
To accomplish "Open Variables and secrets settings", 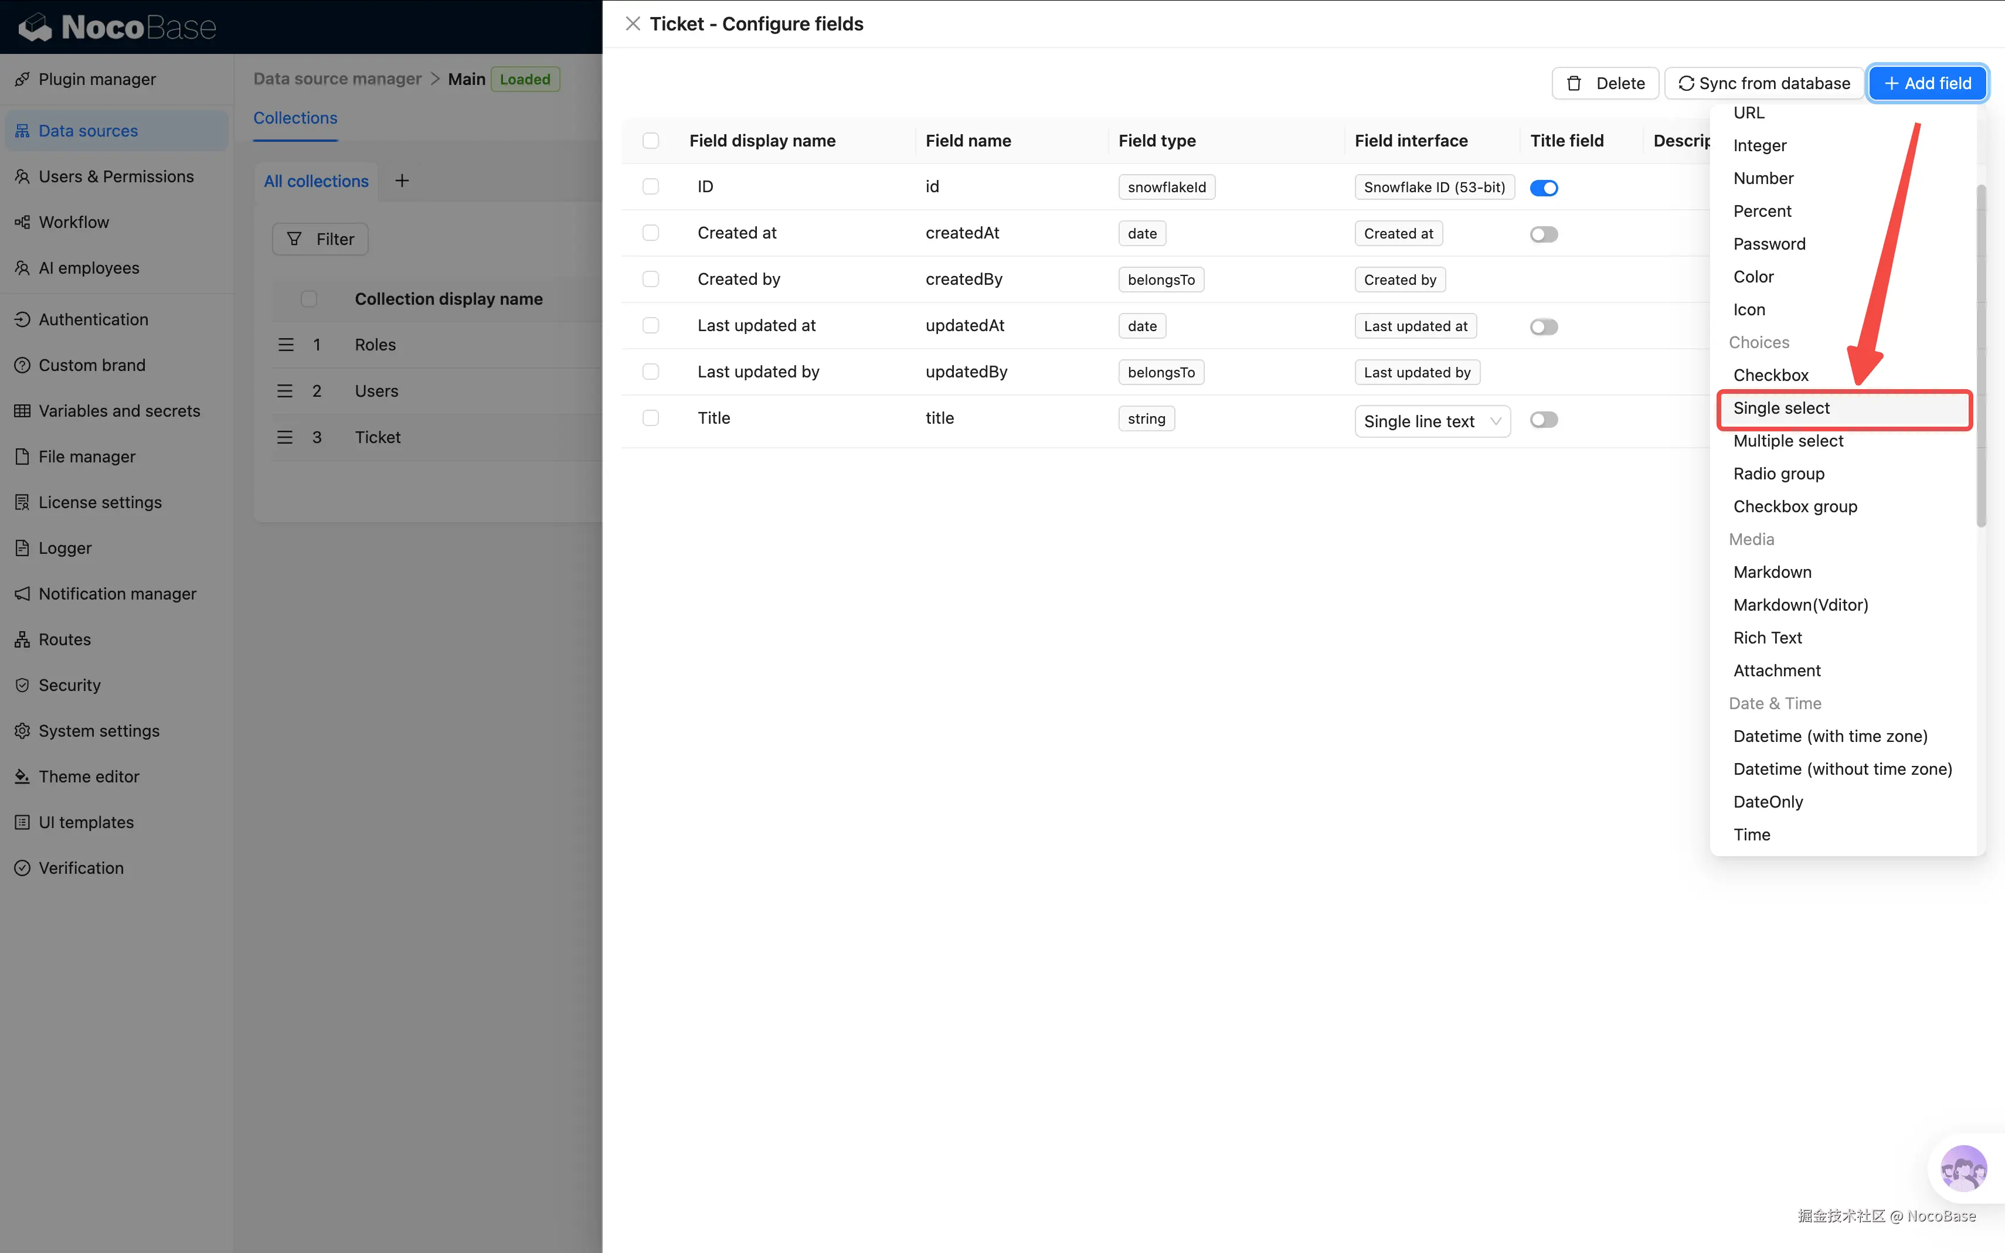I will pos(120,410).
